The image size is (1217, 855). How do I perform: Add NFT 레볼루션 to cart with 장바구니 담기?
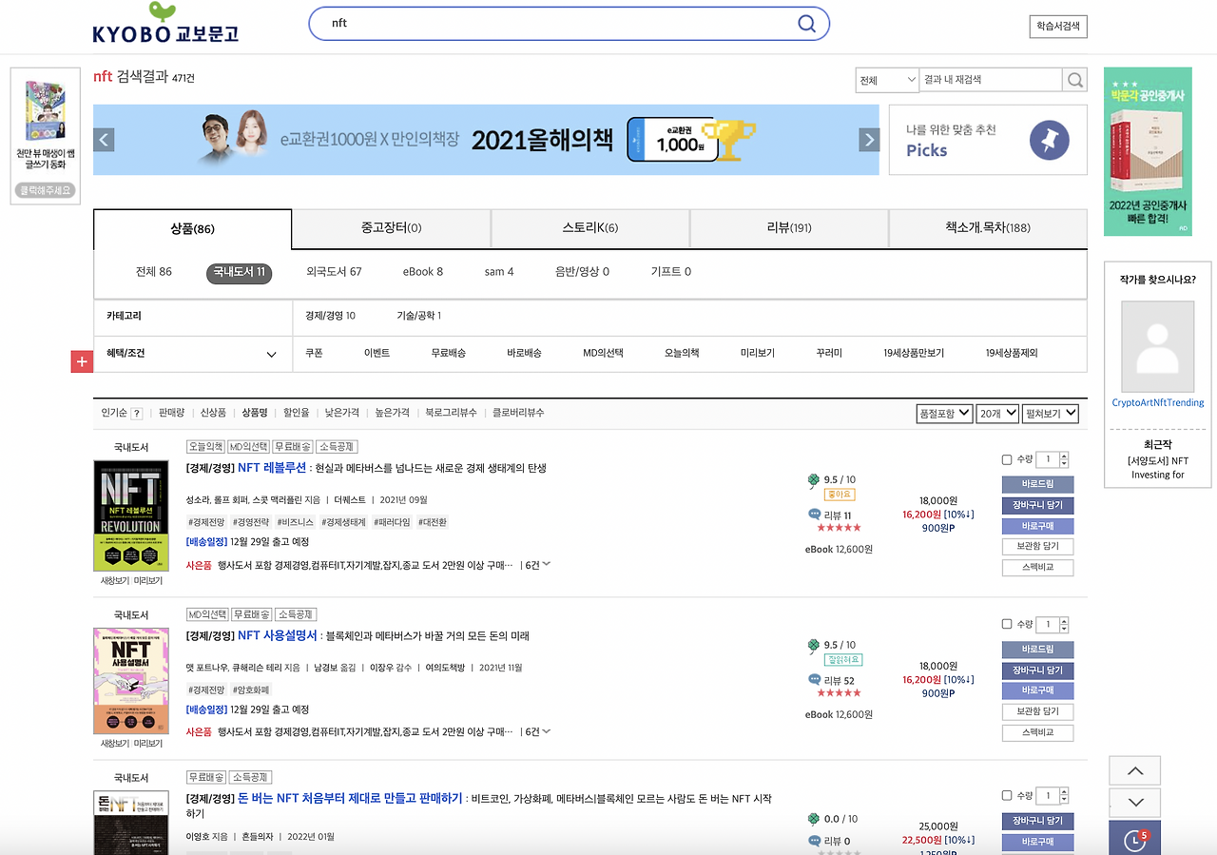pyautogui.click(x=1037, y=505)
